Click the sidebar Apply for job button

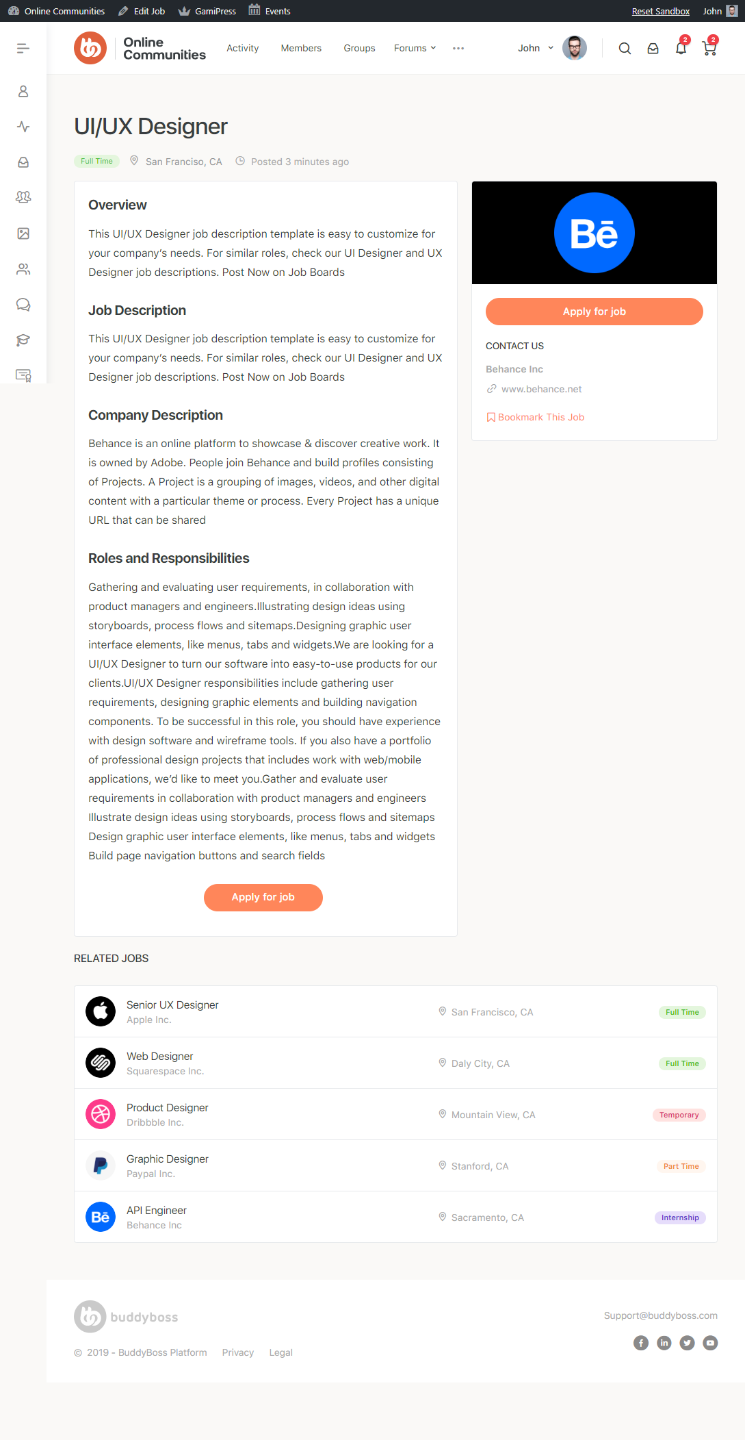pos(594,312)
